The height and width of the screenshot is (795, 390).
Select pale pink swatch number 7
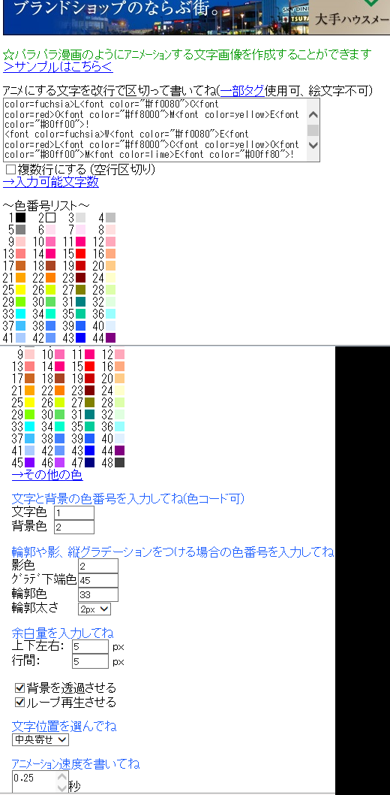80,230
